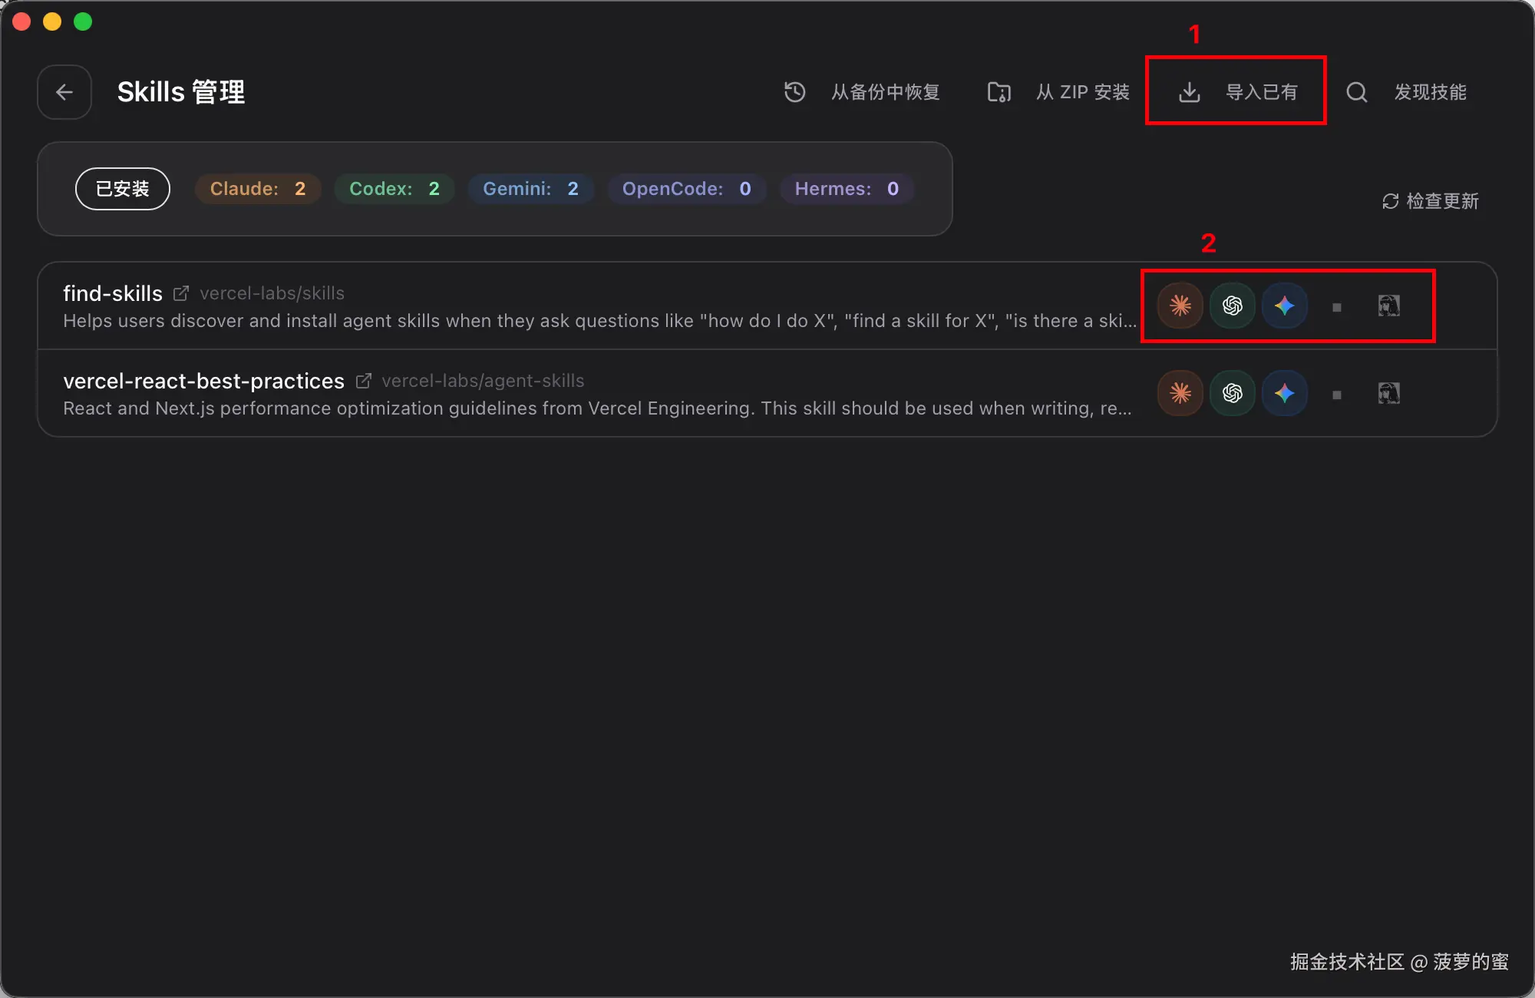
Task: Open find-skills external link icon
Action: 181,293
